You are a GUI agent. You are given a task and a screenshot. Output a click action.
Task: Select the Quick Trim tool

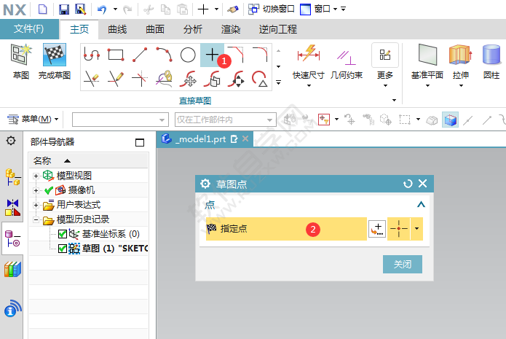tap(92, 79)
